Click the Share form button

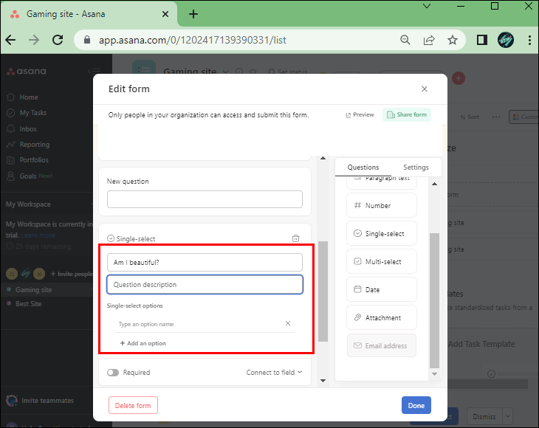tap(407, 115)
